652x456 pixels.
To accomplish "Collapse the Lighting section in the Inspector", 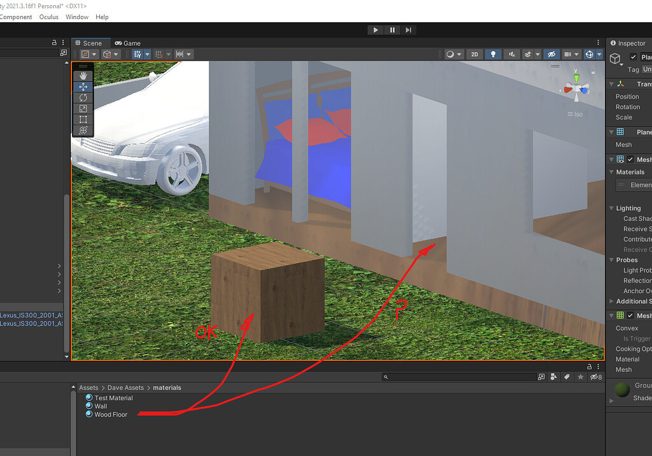I will point(611,208).
